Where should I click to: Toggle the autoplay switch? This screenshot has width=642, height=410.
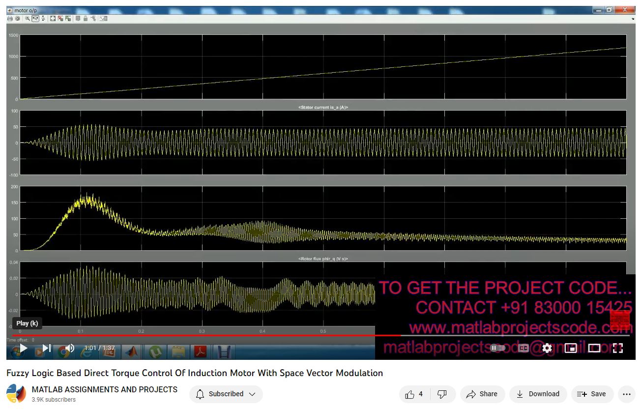point(498,348)
